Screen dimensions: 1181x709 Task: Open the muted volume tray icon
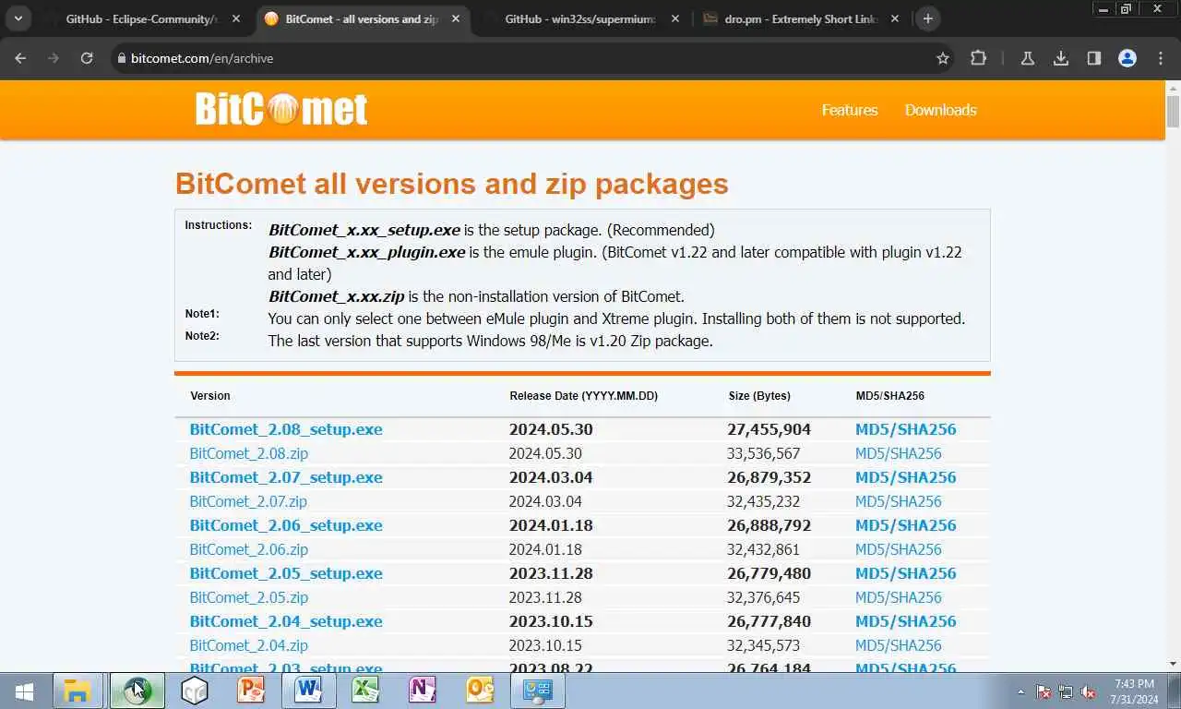[1088, 691]
